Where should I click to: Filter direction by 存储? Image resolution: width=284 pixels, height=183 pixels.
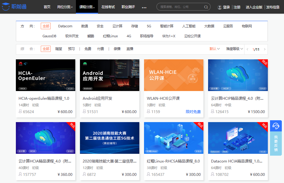click(135, 26)
